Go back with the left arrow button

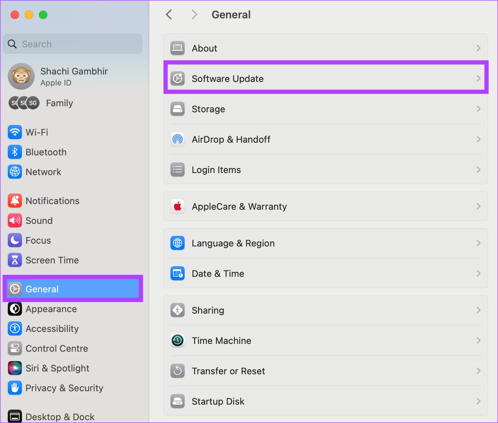coord(169,14)
